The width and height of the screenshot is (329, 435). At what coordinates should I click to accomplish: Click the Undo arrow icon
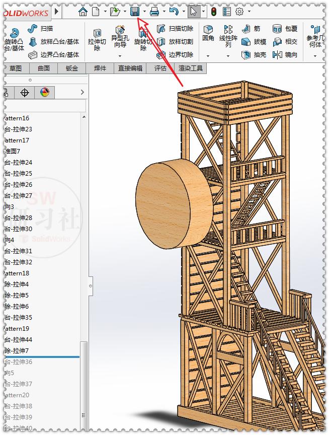tap(174, 11)
